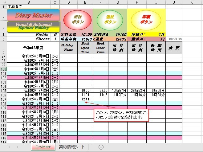The image size is (203, 152).
Task: Select column D header
Action: [x=68, y=2]
